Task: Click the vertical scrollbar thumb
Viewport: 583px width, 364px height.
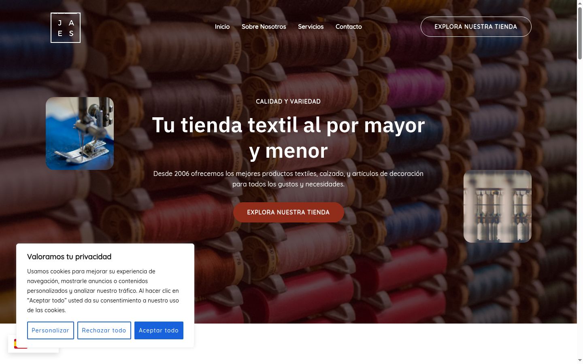Action: 580,34
